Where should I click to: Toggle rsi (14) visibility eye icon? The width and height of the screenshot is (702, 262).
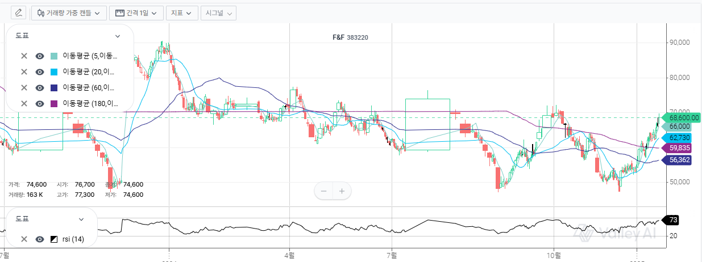[40, 239]
